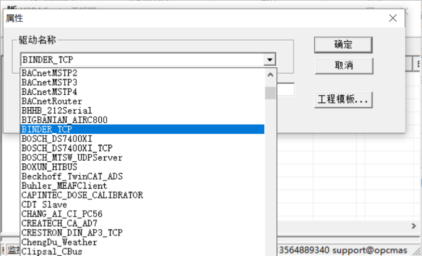Click the support@opcmas status bar text
The image size is (422, 256).
click(x=370, y=251)
